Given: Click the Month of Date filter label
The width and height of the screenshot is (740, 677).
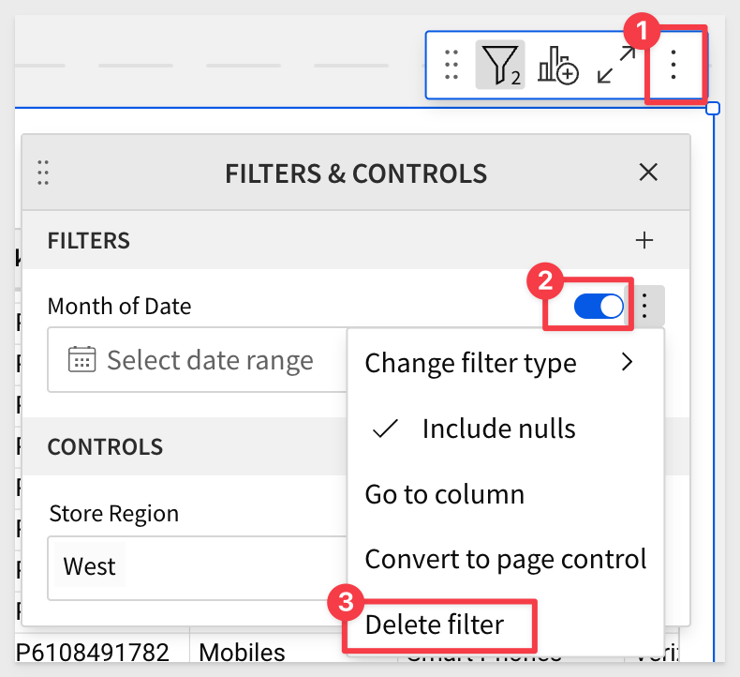Looking at the screenshot, I should click(119, 306).
